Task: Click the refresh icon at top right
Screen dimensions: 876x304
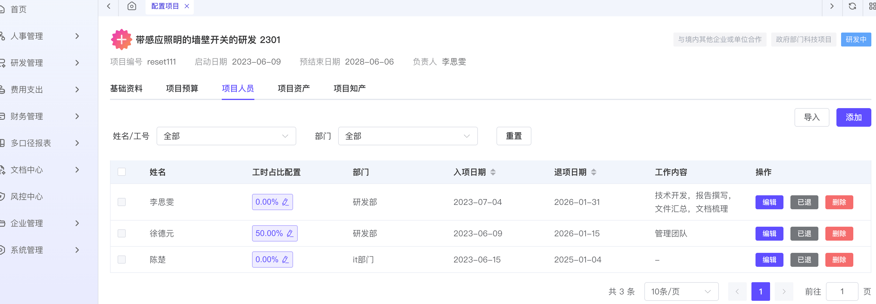Action: (x=852, y=6)
